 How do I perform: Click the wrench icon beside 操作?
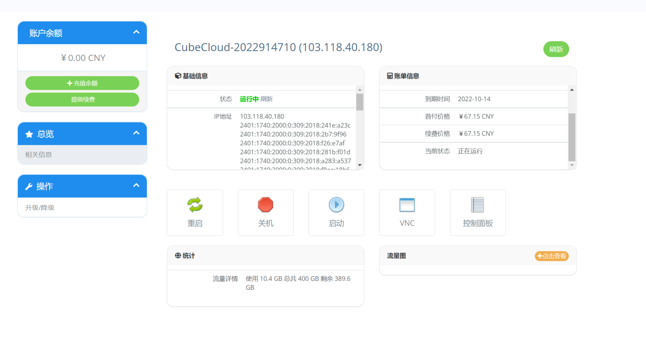(x=29, y=187)
